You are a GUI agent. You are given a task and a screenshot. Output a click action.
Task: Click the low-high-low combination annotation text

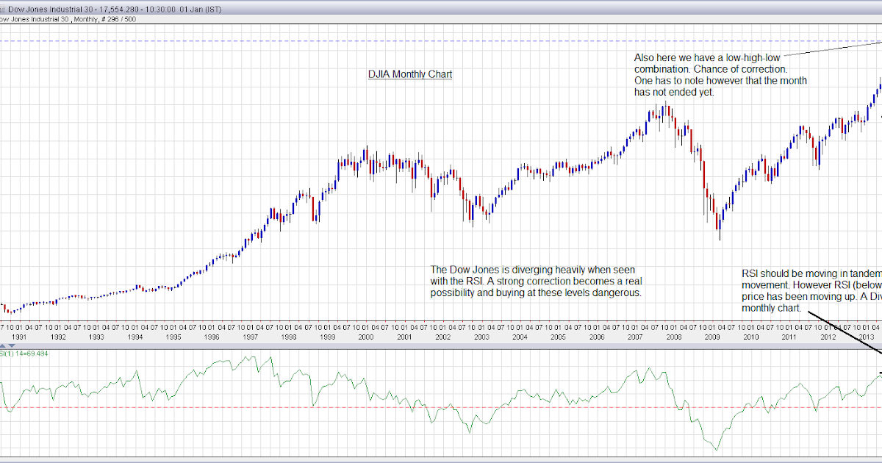click(x=721, y=74)
